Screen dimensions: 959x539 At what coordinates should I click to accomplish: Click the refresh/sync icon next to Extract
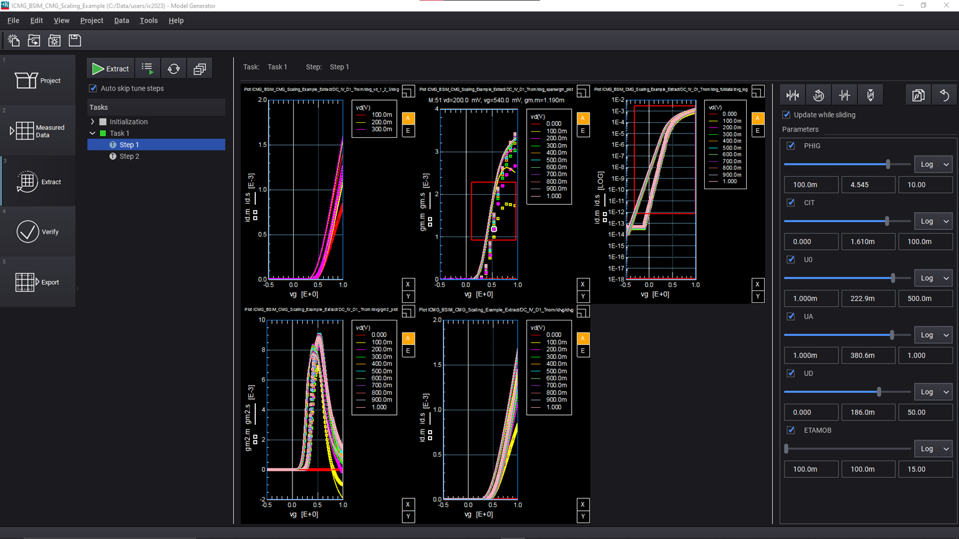[x=173, y=68]
